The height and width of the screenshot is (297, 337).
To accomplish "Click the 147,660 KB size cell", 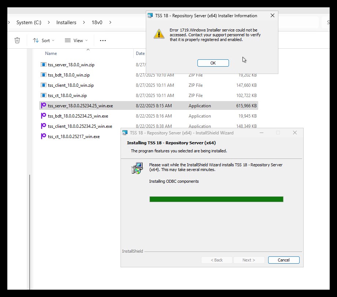I will (x=246, y=85).
